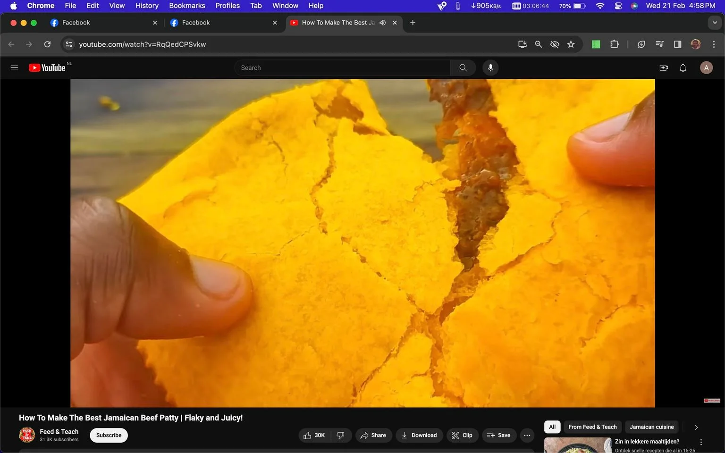View site information icon in address bar
The width and height of the screenshot is (725, 453).
69,44
